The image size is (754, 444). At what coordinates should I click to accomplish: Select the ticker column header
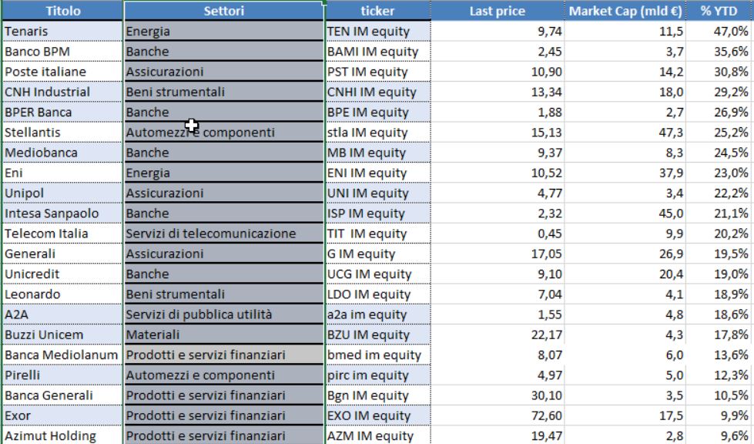click(377, 11)
